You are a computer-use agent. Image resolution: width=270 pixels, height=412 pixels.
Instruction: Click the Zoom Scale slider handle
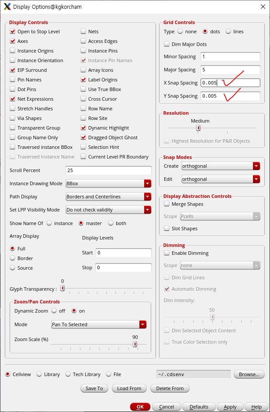(135, 344)
